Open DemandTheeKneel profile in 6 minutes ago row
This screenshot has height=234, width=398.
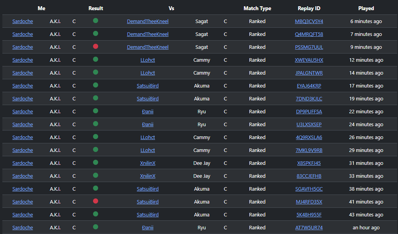coord(148,21)
